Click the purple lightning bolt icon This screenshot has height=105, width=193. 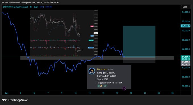coord(124,89)
